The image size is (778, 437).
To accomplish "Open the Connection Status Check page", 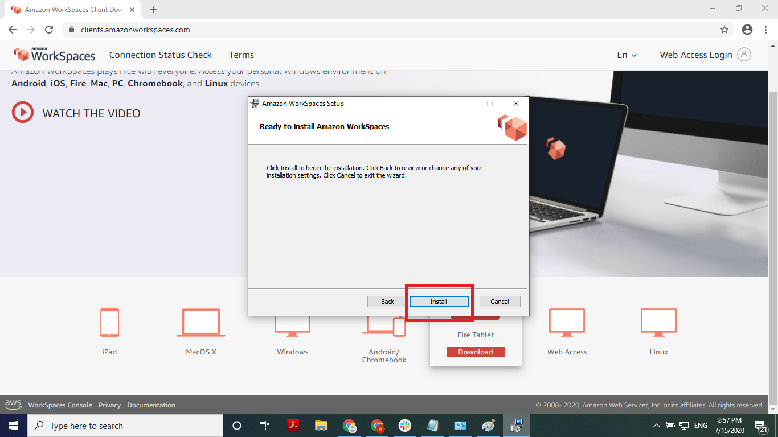I will click(161, 55).
